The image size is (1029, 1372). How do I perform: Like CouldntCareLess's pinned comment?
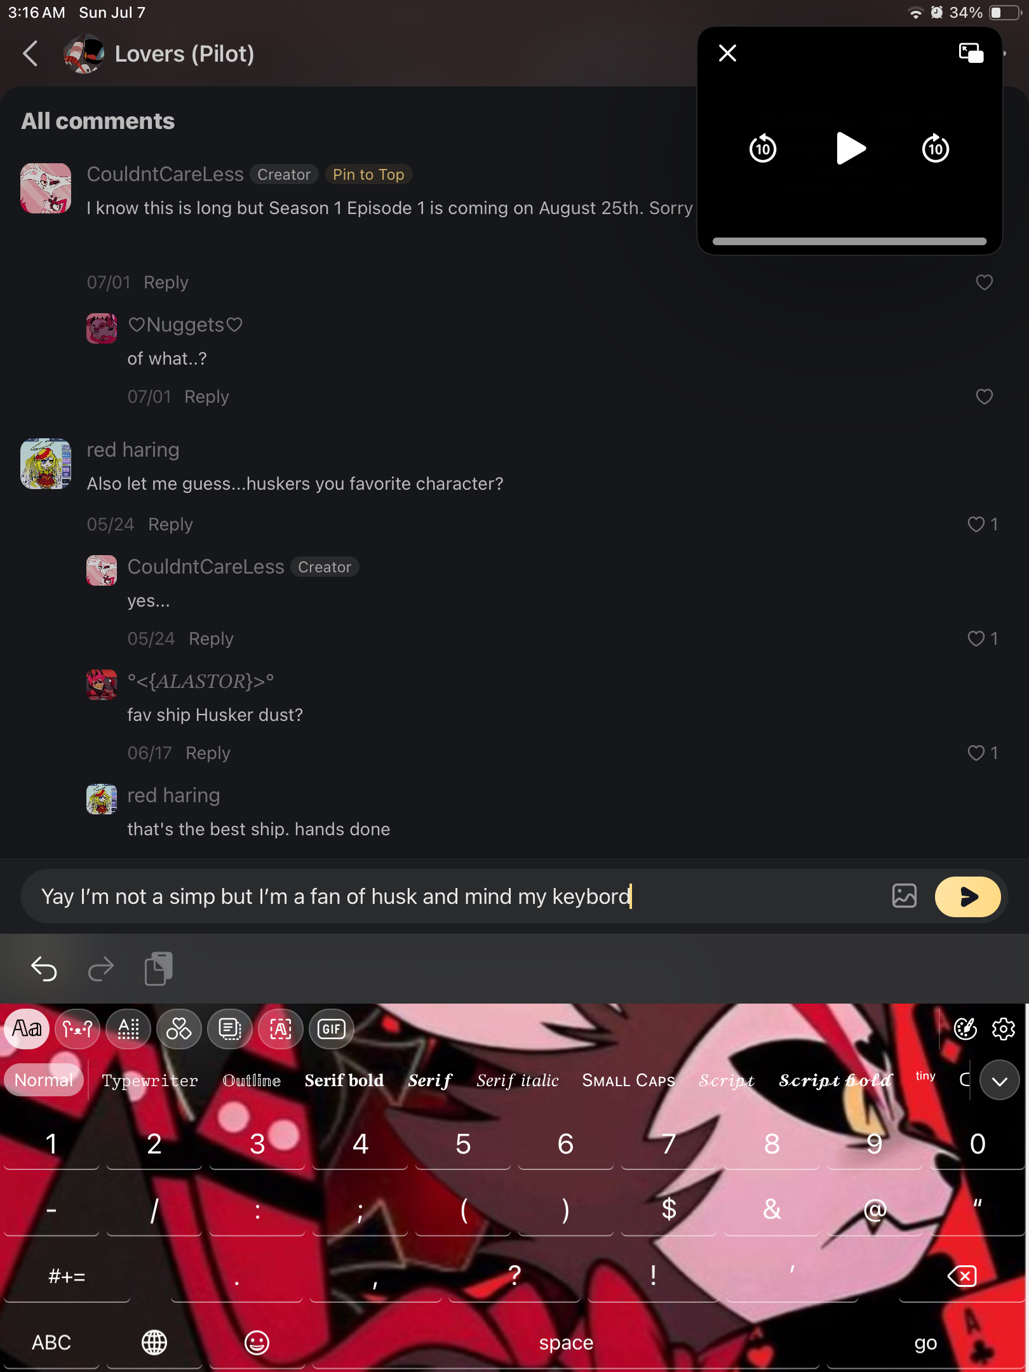[984, 282]
